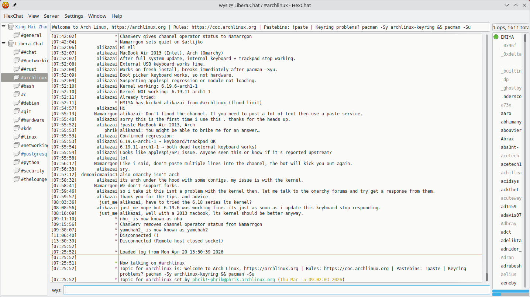Click the wys nickname button
Image resolution: width=530 pixels, height=297 pixels.
coord(56,290)
